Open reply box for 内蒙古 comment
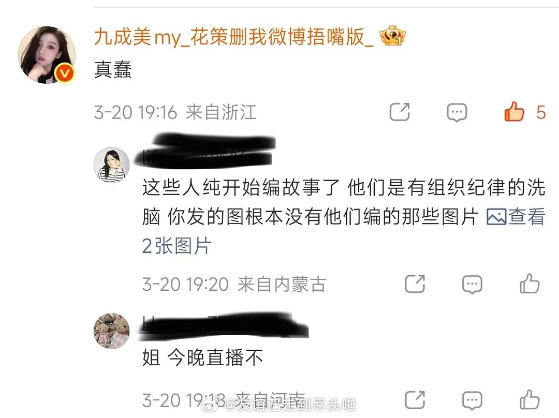The image size is (559, 418). coord(472,285)
